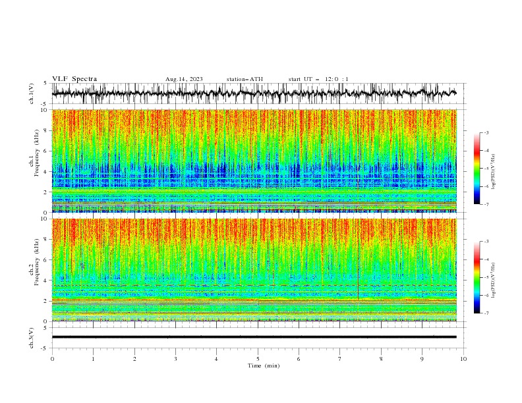
Task: Click the ch.1 spectrogram color scale bar
Action: point(477,168)
